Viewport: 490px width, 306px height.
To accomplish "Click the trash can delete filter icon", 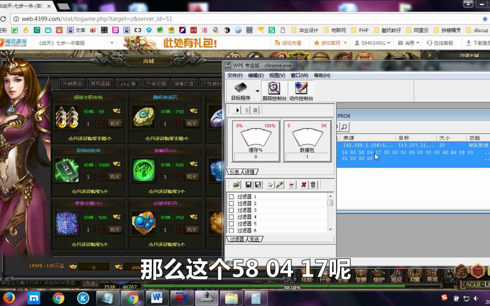I will pyautogui.click(x=313, y=185).
